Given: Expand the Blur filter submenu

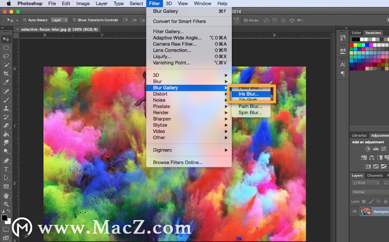Looking at the screenshot, I should [x=189, y=82].
